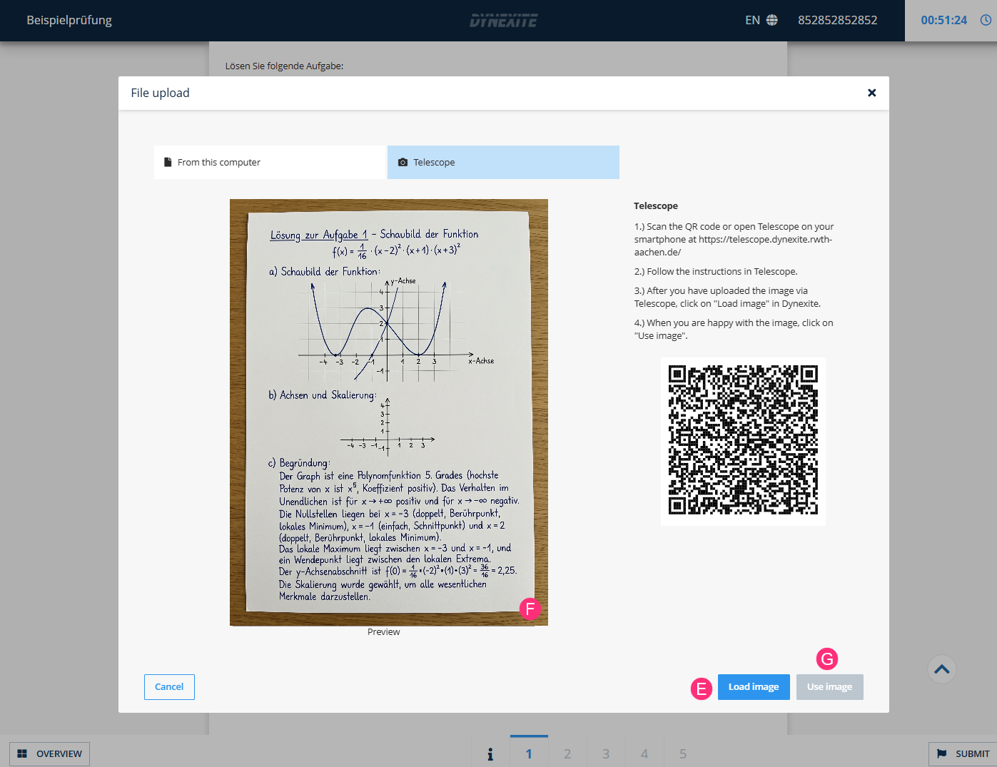Click the instruction step 4 text
Image resolution: width=997 pixels, height=767 pixels.
pos(734,330)
